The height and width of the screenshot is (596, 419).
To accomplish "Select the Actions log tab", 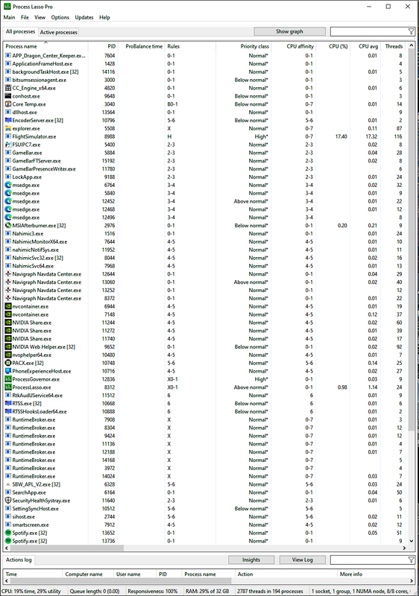I will (x=19, y=560).
